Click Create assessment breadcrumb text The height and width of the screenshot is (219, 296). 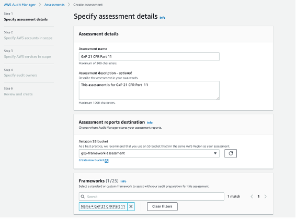pos(88,5)
